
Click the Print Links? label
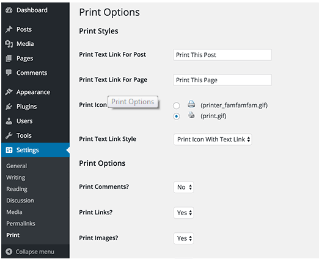[96, 212]
